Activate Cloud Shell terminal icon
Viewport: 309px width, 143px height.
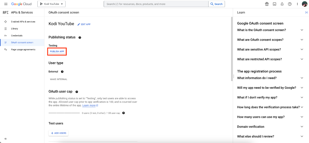click(x=274, y=4)
